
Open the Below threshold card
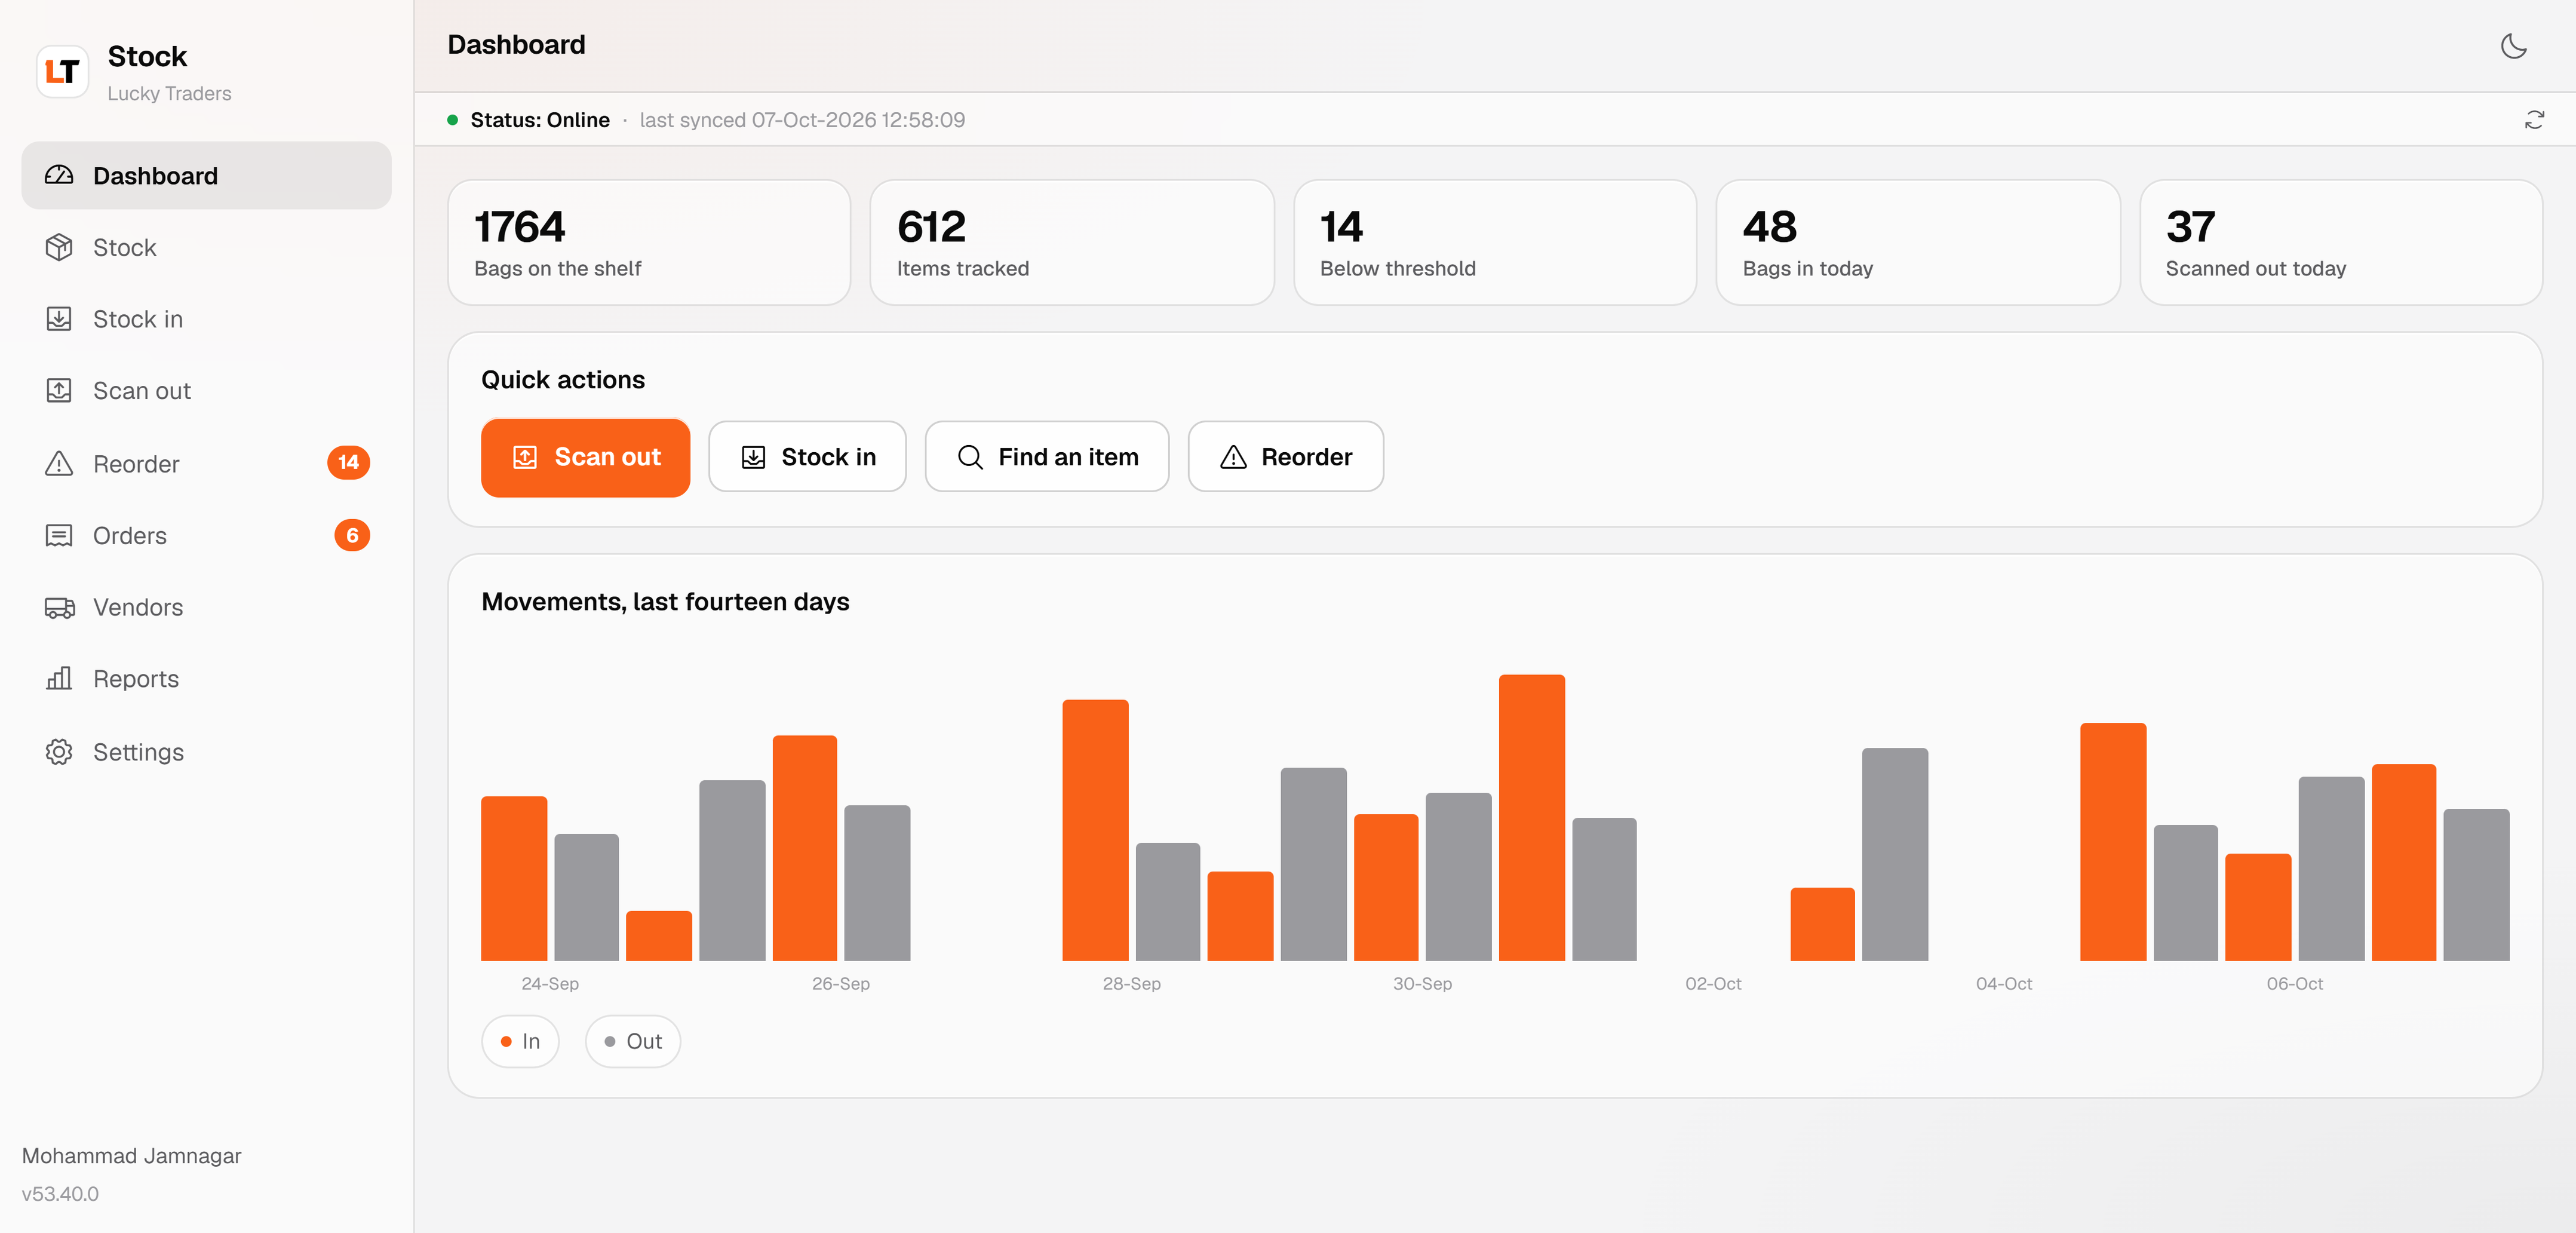tap(1495, 242)
